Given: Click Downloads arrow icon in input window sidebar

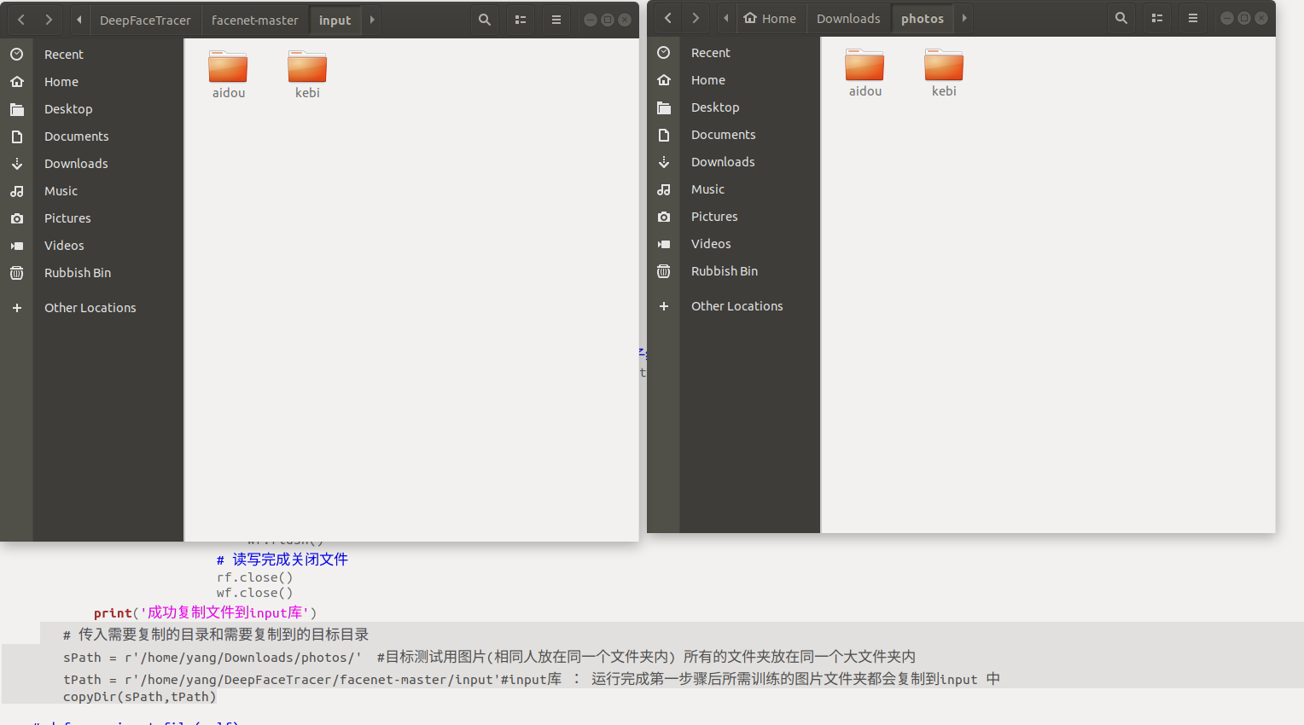Looking at the screenshot, I should [x=16, y=164].
